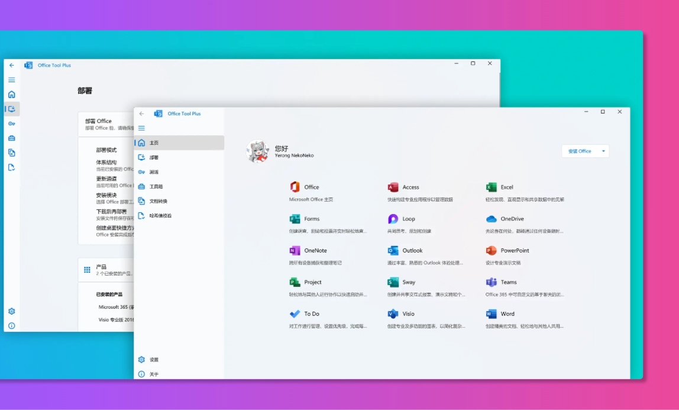Viewport: 679px width, 410px height.
Task: Open the OneDrive cloud icon
Action: (x=491, y=219)
